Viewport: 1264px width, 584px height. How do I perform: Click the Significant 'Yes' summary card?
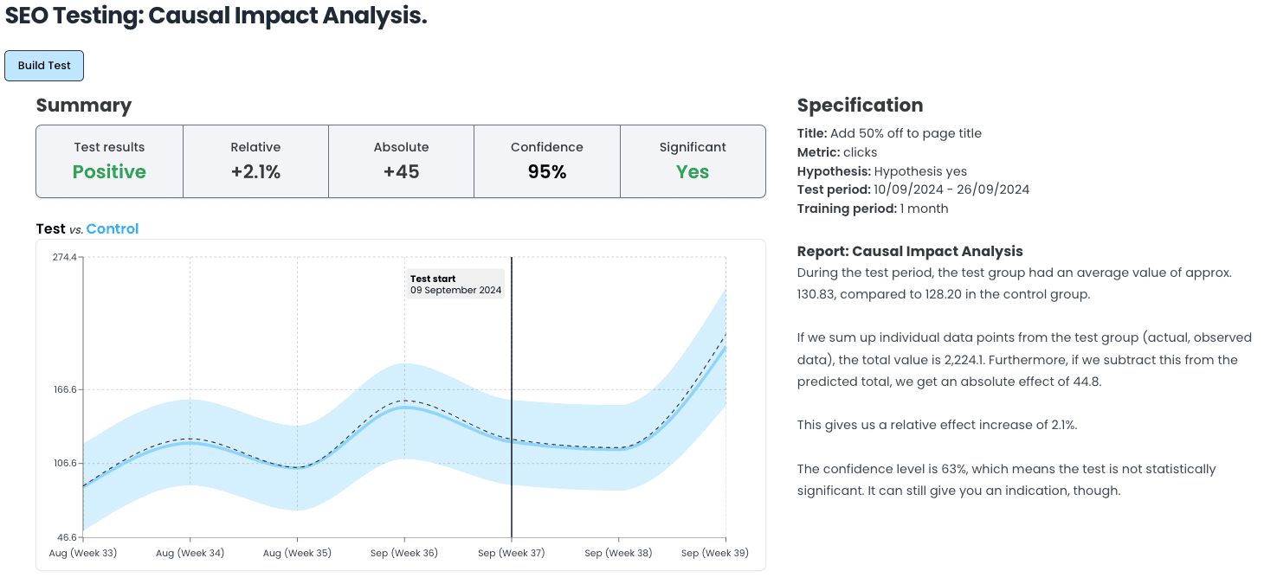pyautogui.click(x=692, y=161)
